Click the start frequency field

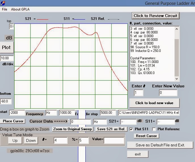coord(17,113)
